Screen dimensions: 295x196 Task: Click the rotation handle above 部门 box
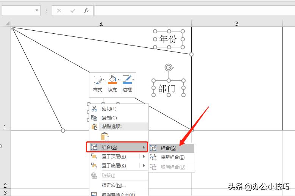[x=169, y=67]
